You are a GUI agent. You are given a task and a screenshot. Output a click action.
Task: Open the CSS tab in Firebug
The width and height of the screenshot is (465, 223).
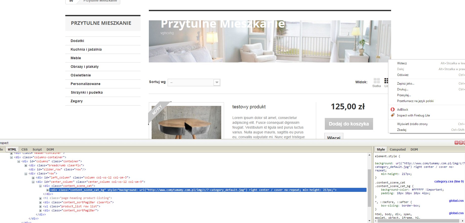(25, 150)
